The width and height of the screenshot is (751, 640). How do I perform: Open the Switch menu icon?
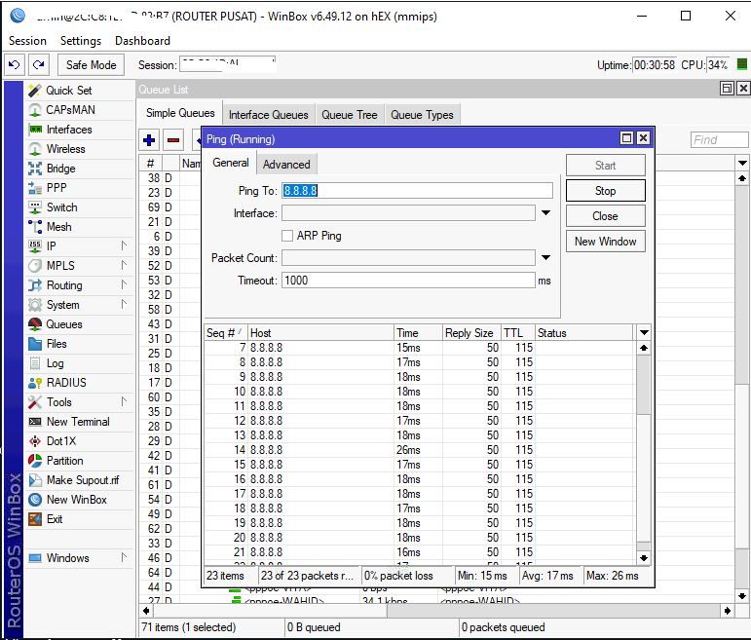click(x=34, y=207)
